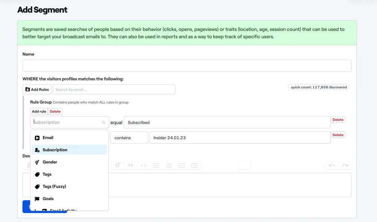
Task: Toggle the code block icon
Action: [x=143, y=166]
